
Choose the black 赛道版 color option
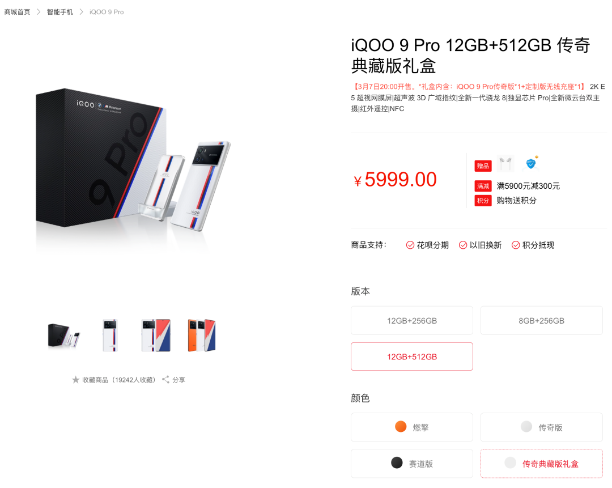click(x=412, y=464)
